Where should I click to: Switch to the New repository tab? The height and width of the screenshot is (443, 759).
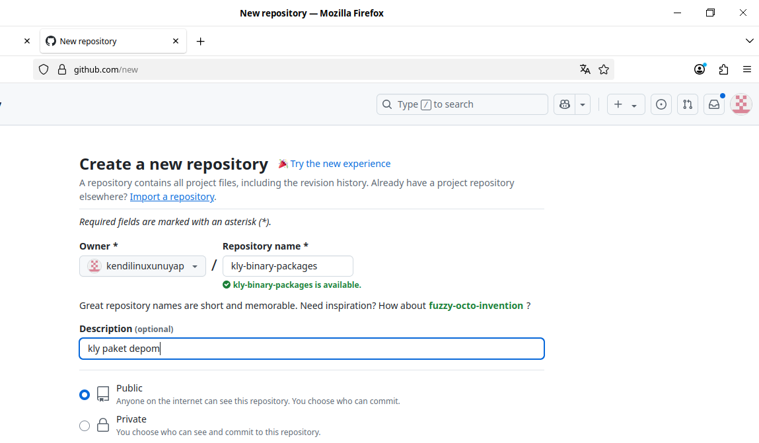(x=106, y=41)
